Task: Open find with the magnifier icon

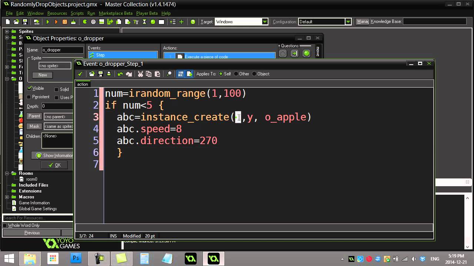Action: [169, 74]
